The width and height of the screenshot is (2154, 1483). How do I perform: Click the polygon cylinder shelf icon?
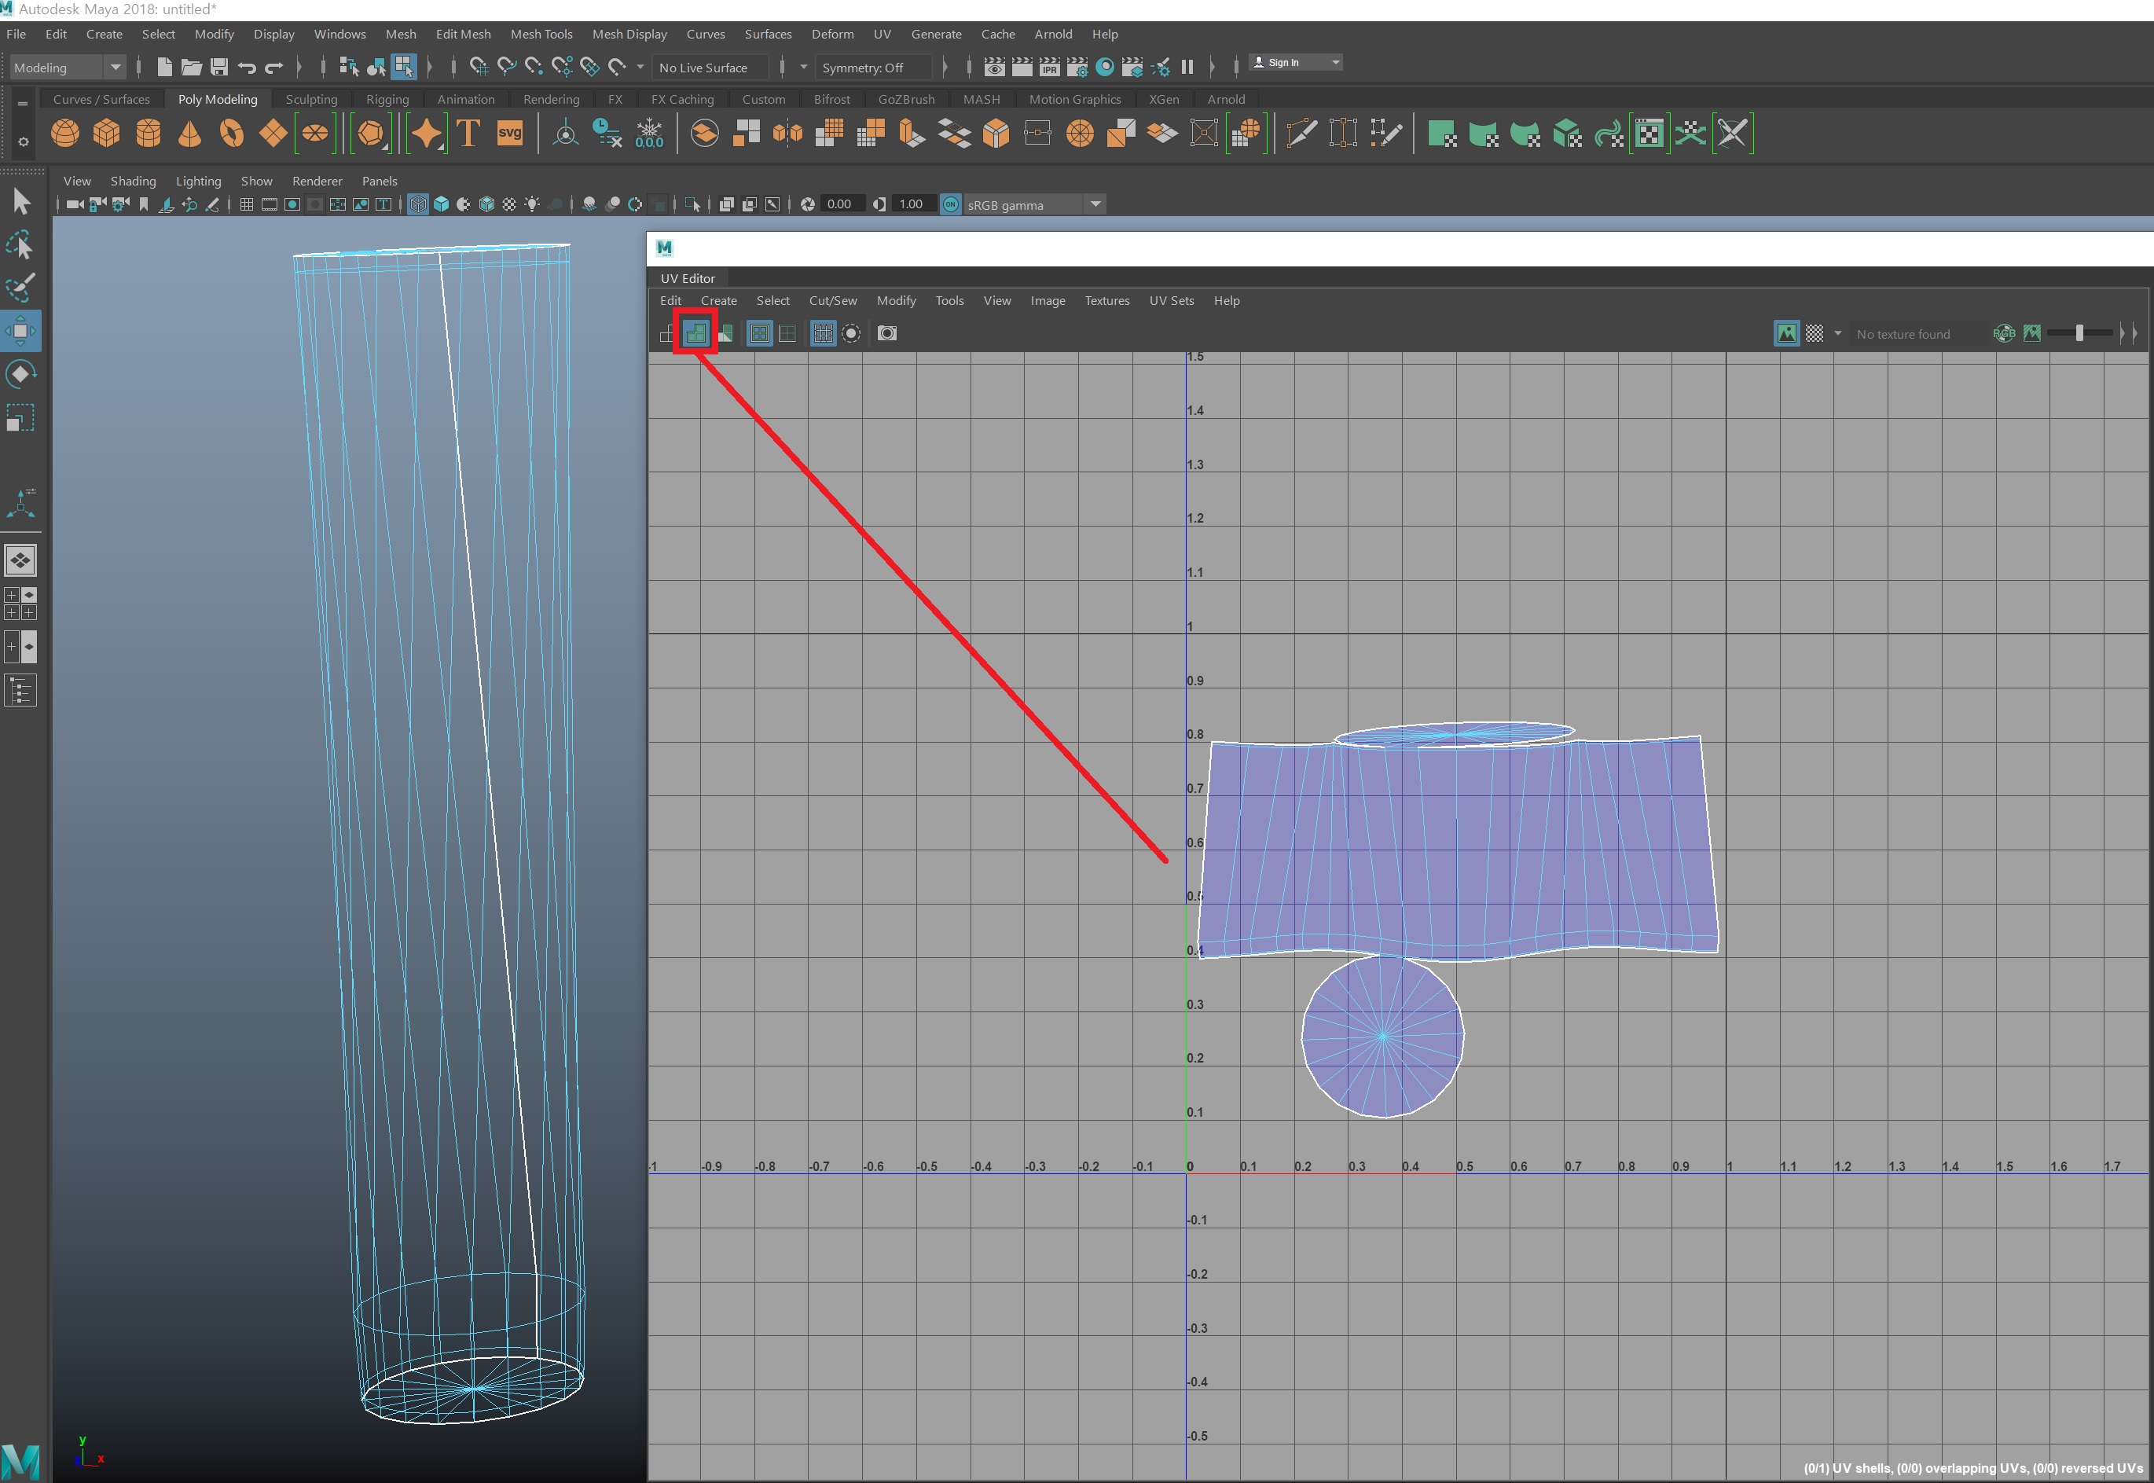(x=149, y=134)
